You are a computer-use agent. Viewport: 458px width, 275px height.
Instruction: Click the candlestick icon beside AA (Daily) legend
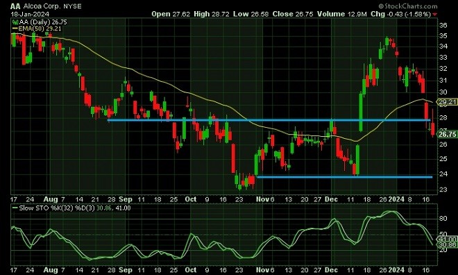click(x=15, y=22)
